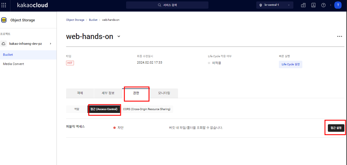Focus the 서비스 검색 search field
Image resolution: width=347 pixels, height=165 pixels.
tap(167, 5)
